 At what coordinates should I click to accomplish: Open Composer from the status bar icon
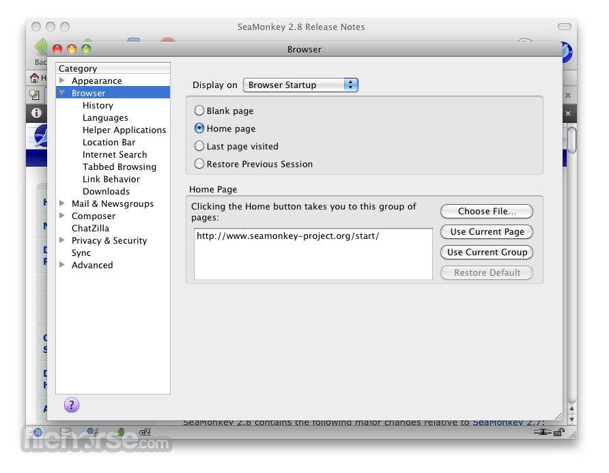point(92,432)
